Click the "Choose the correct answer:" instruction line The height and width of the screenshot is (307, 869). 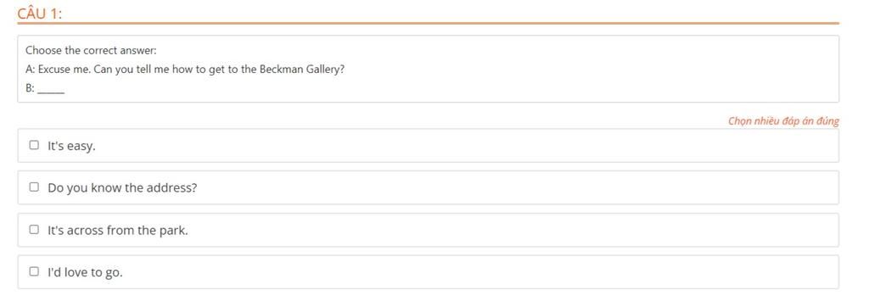pos(92,50)
